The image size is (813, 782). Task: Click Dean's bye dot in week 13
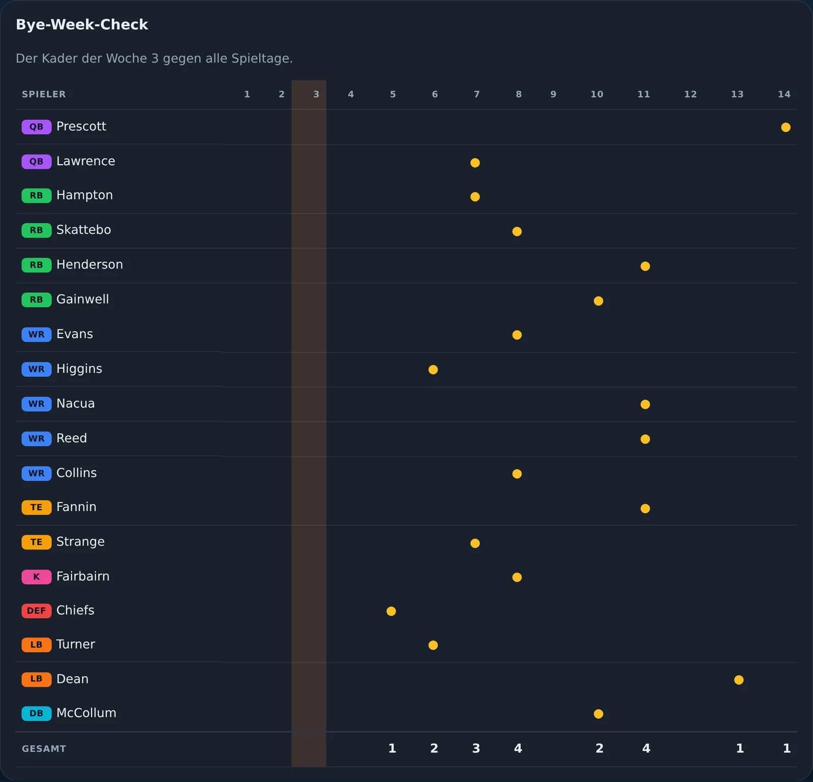click(x=739, y=680)
